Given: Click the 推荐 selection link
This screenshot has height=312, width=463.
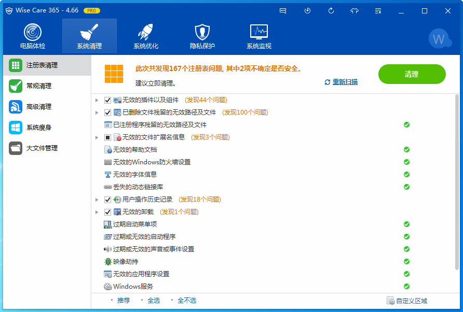Looking at the screenshot, I should pyautogui.click(x=124, y=301).
